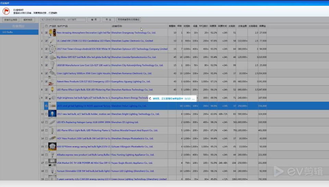Click the red flag industry benchmark icon
The width and height of the screenshot is (329, 187).
tap(6, 11)
